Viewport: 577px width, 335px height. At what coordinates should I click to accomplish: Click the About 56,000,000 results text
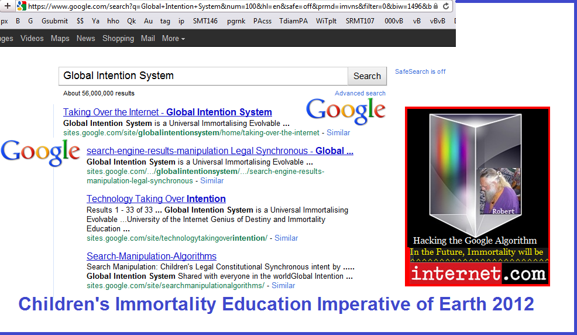(x=99, y=93)
